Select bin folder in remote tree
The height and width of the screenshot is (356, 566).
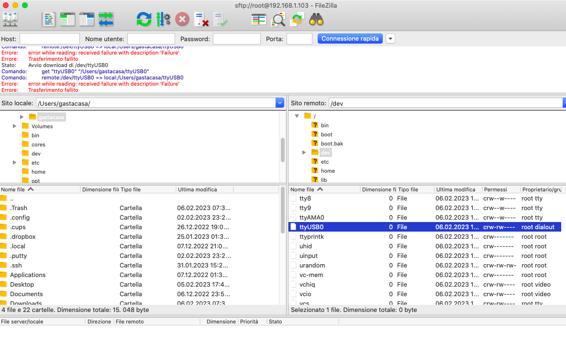coord(324,125)
